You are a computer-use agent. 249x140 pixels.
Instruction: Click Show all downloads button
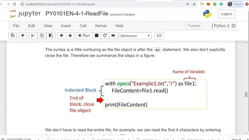click(236, 139)
